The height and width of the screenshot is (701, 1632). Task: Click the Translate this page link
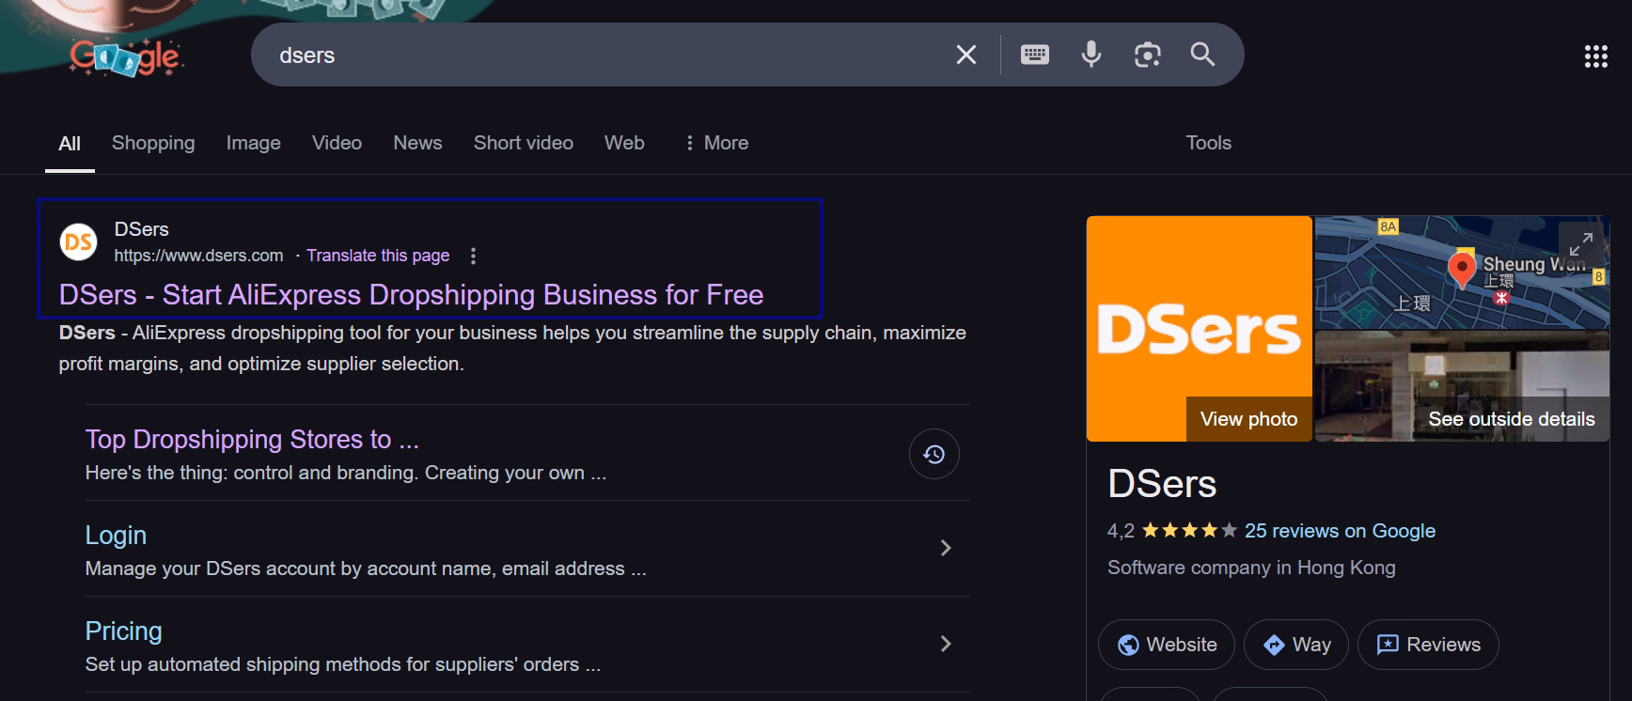click(378, 256)
